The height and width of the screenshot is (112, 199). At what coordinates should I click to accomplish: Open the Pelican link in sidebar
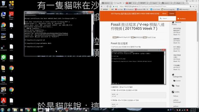tap(176, 96)
